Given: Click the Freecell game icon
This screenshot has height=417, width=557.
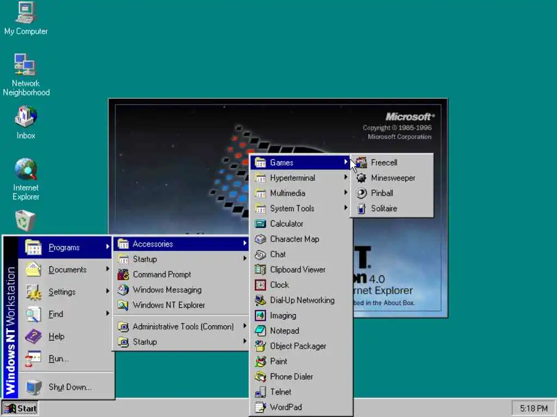Looking at the screenshot, I should point(361,162).
